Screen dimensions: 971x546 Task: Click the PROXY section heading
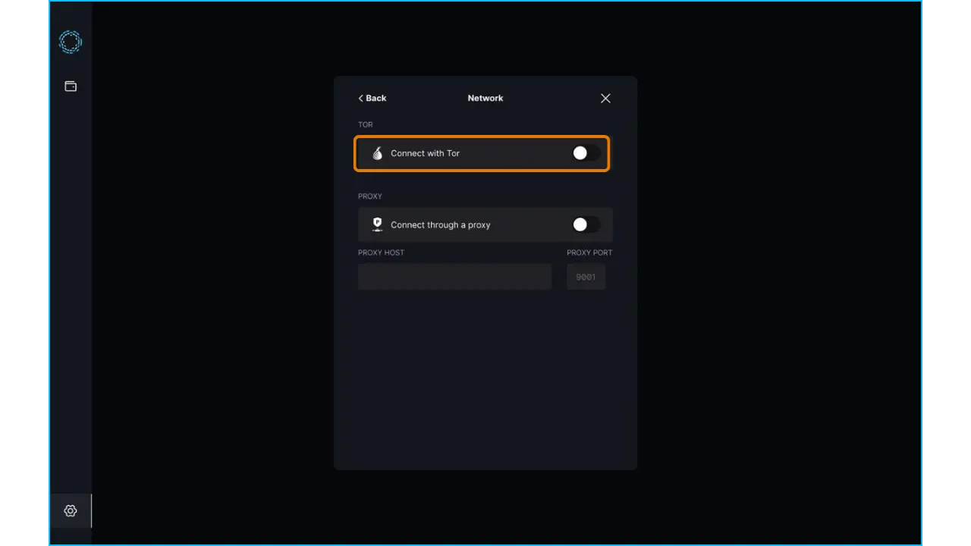370,196
